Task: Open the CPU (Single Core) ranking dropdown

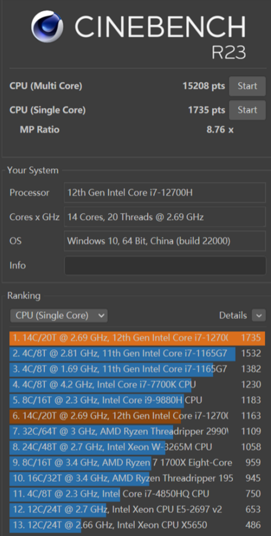Action: tap(59, 315)
